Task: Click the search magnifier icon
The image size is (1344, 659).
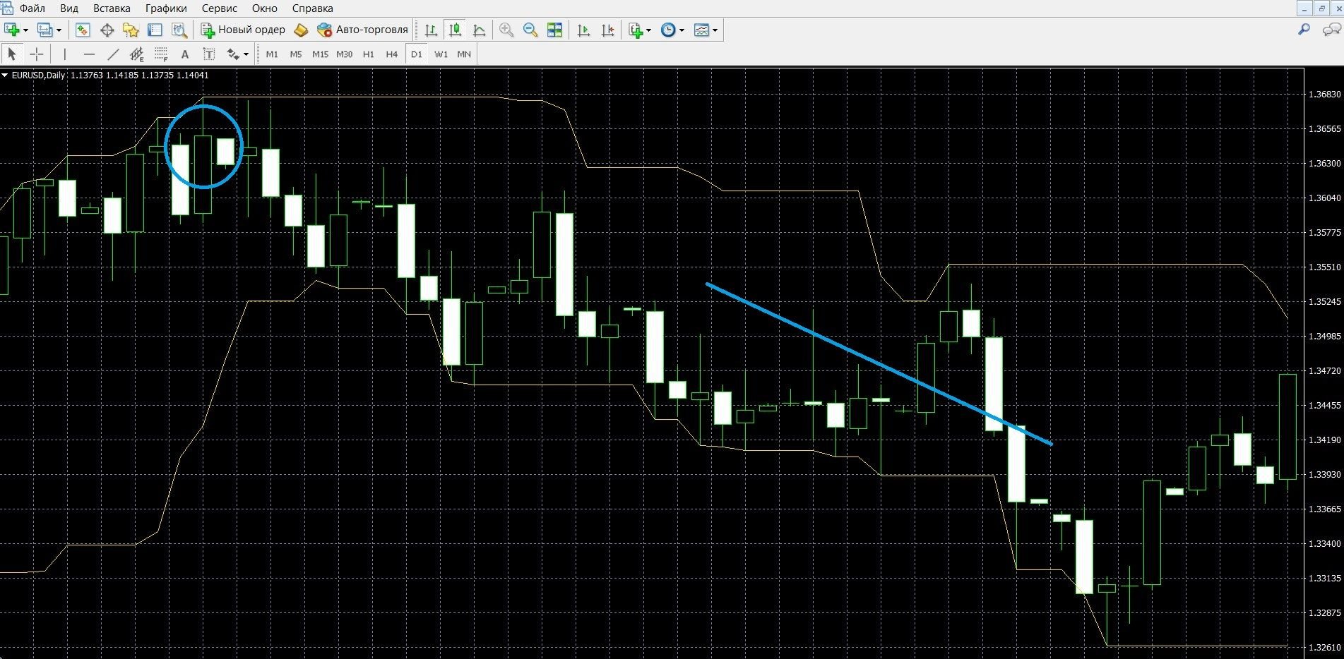Action: point(1304,30)
